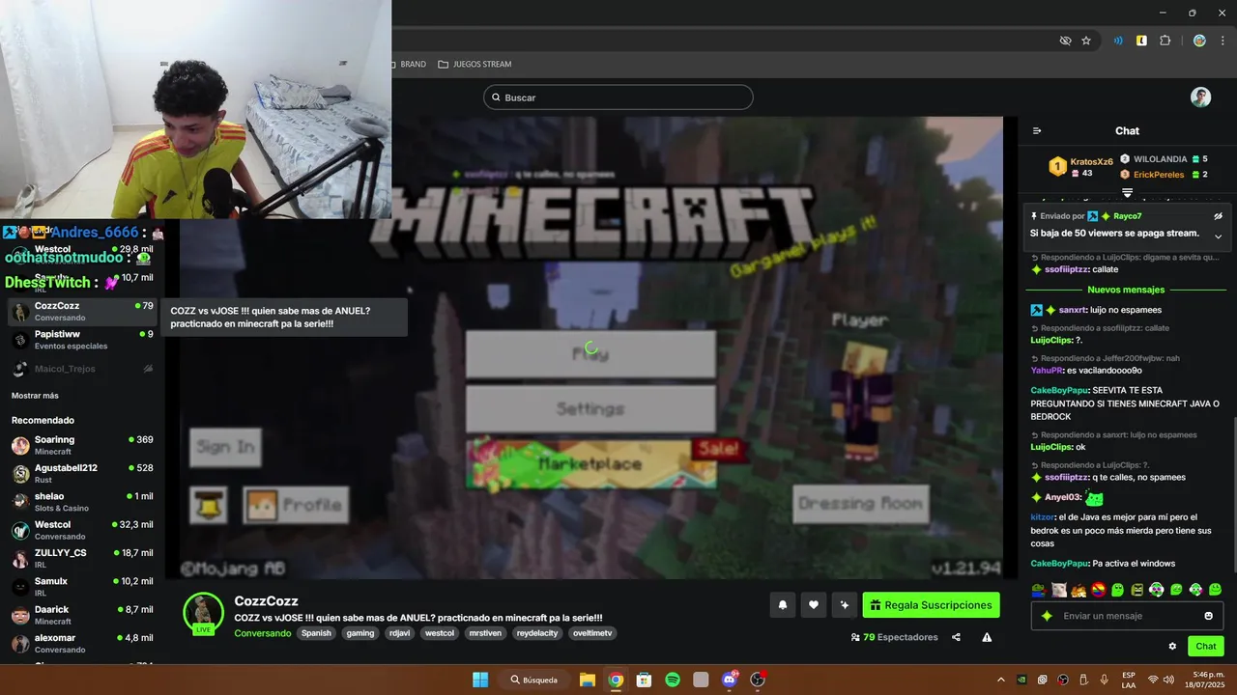This screenshot has width=1237, height=695.
Task: Open recommended channel Agustabell212
Action: click(82, 473)
